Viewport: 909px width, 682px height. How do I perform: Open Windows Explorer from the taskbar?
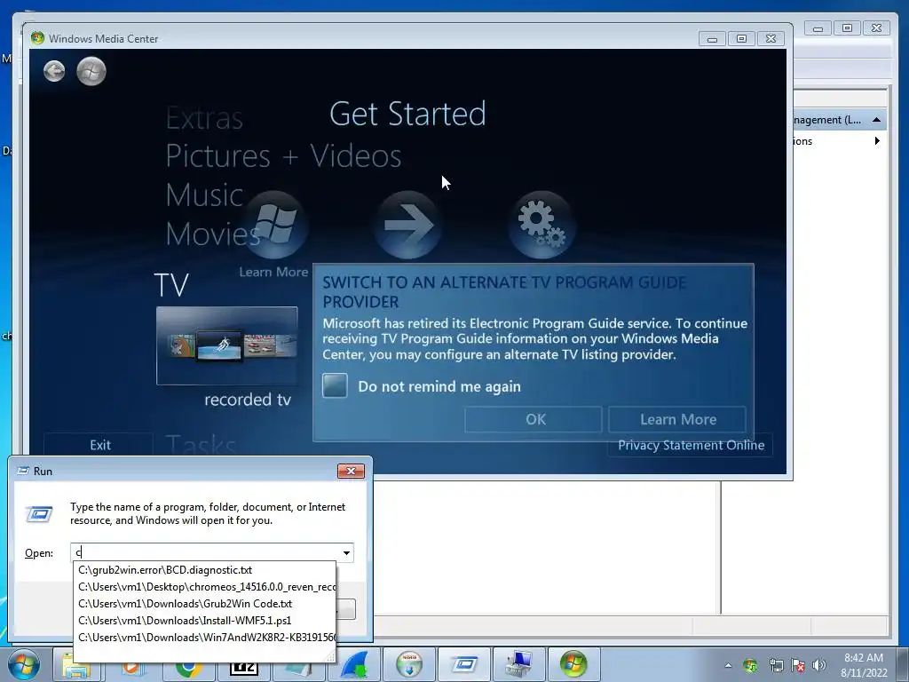pyautogui.click(x=76, y=666)
